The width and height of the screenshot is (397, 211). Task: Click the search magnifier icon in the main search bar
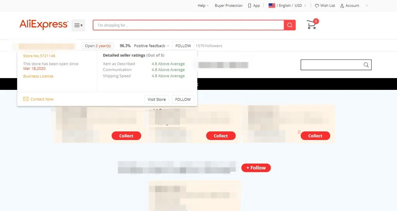point(289,25)
